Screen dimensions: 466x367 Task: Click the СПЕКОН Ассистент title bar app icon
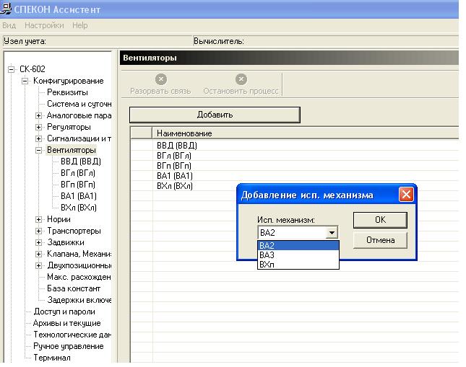click(x=5, y=9)
